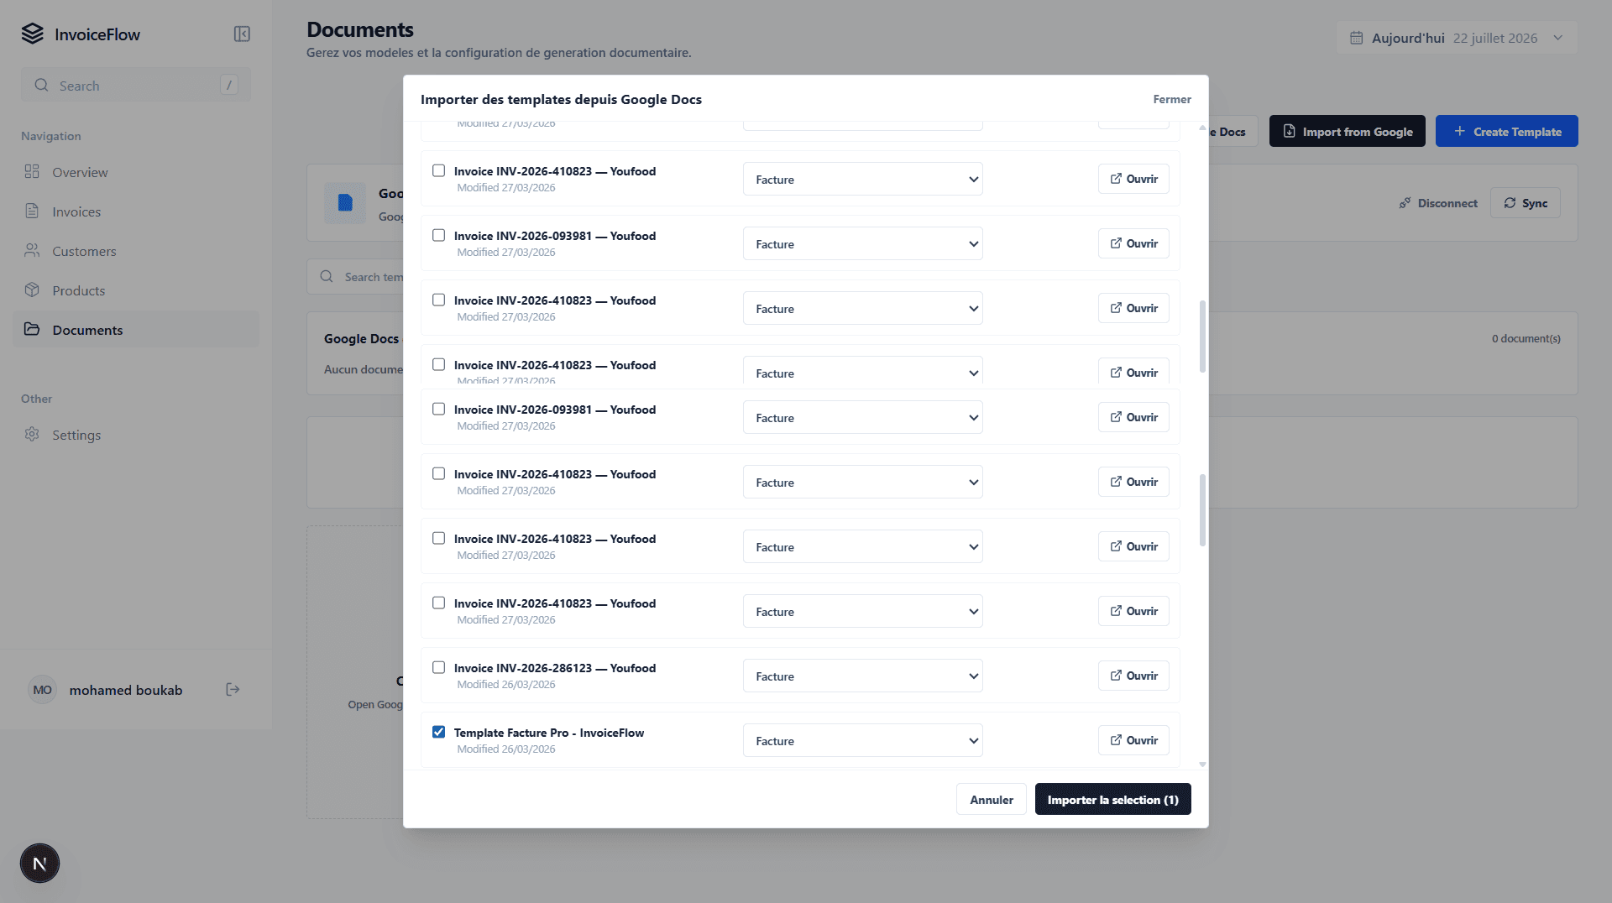Viewport: 1612px width, 903px height.
Task: Click the Customers people icon in the sidebar
Action: [32, 250]
